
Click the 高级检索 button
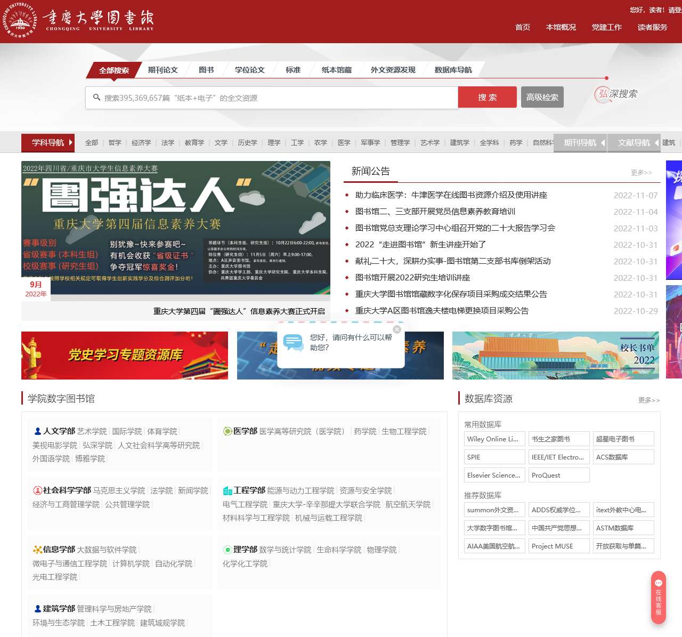(542, 97)
